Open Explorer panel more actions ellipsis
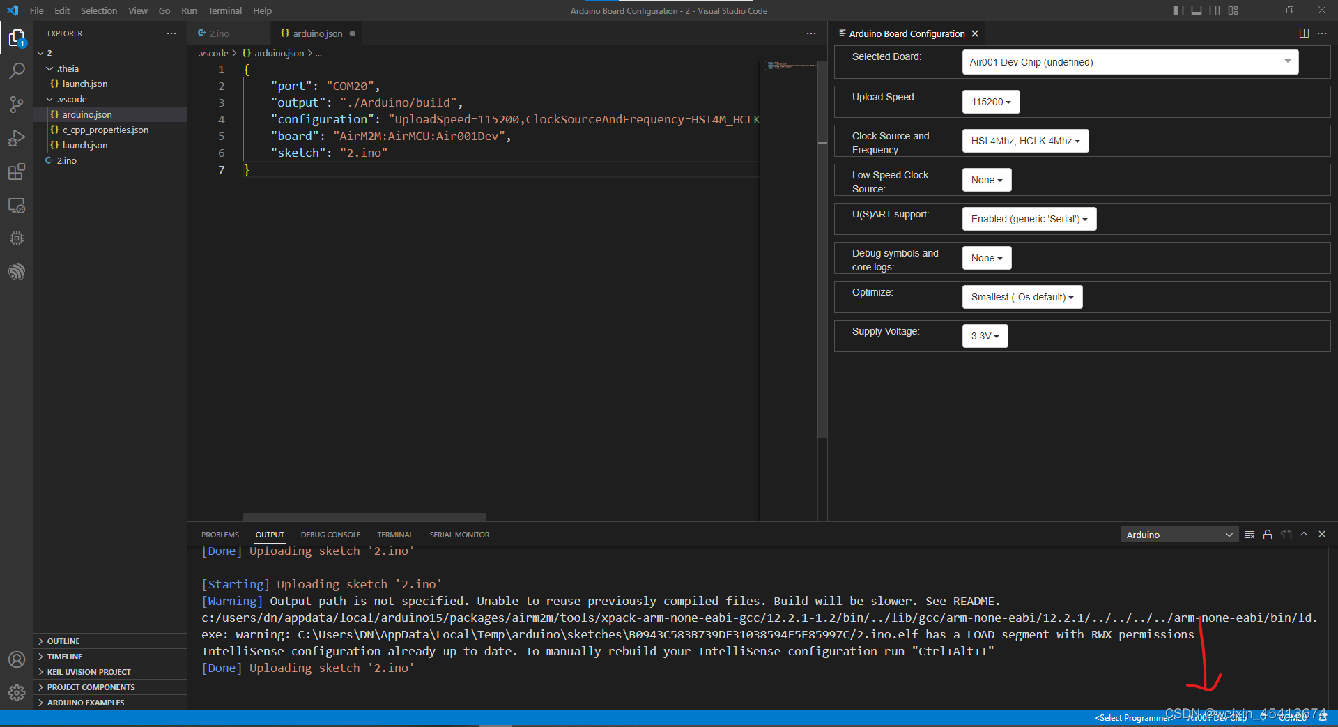1338x727 pixels. pos(171,33)
